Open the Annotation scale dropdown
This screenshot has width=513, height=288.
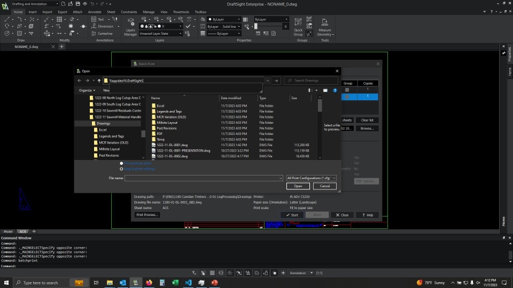(x=301, y=273)
